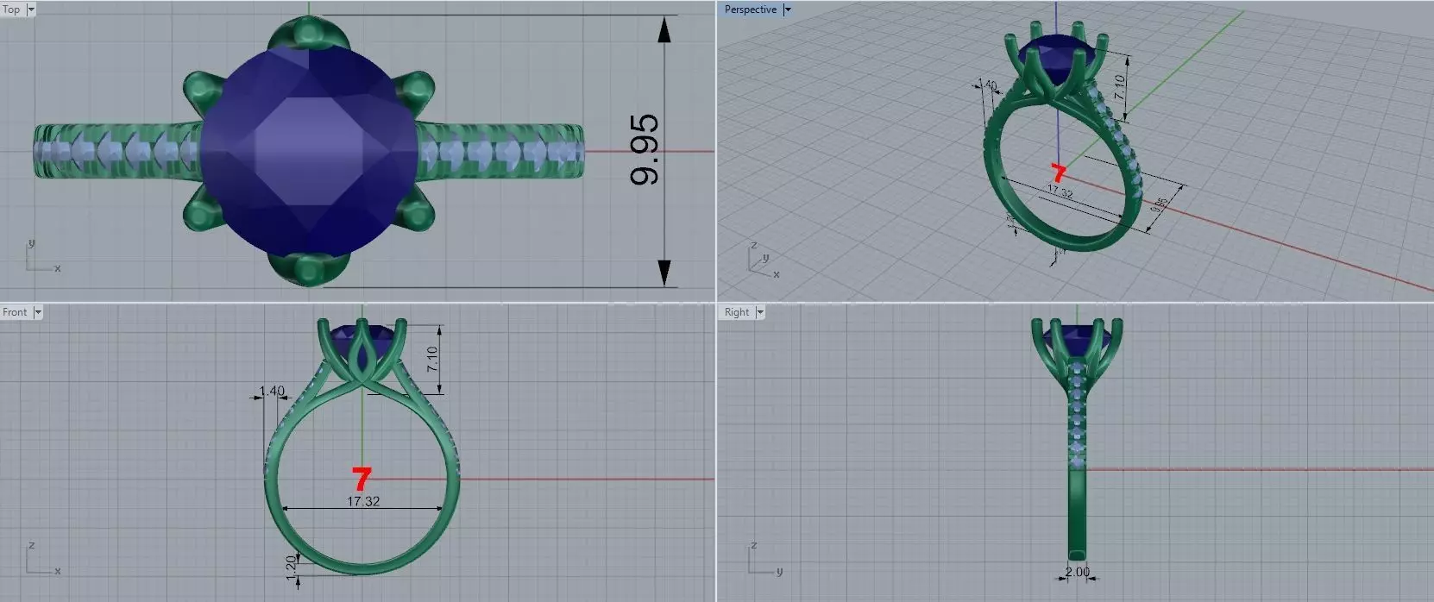The image size is (1434, 602).
Task: Select the red 7 text in Perspective view
Action: click(1059, 172)
